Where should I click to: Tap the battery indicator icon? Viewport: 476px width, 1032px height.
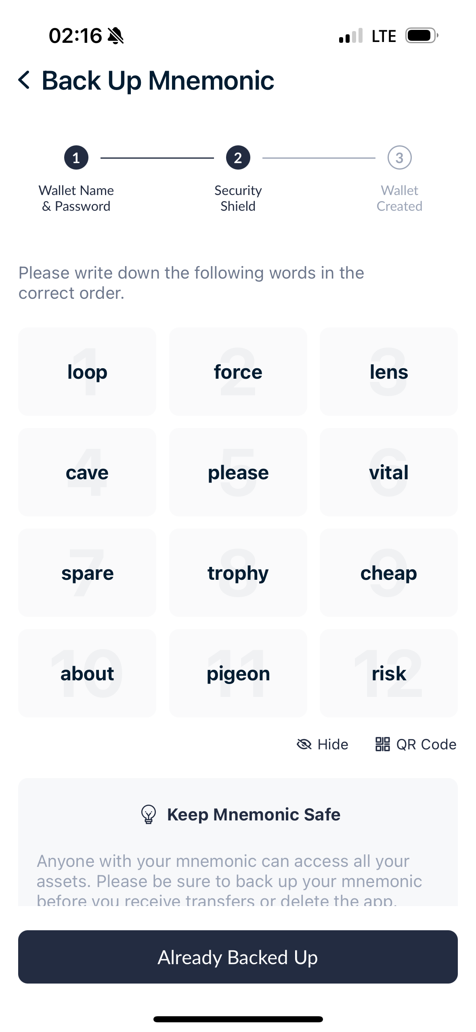422,36
